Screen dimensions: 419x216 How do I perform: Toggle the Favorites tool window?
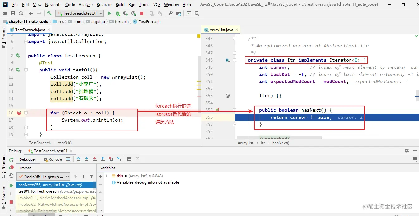coord(3,197)
